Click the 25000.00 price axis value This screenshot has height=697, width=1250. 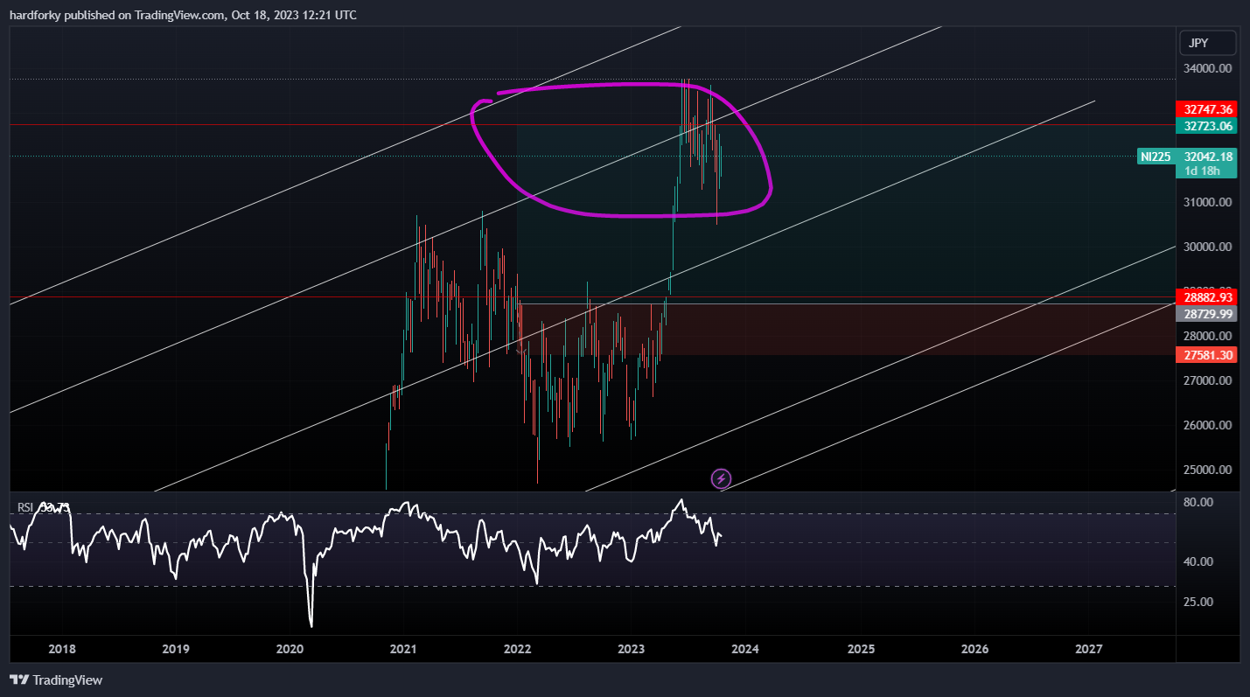1208,470
